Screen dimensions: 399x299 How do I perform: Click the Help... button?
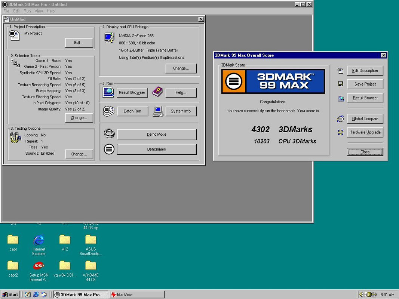[181, 93]
